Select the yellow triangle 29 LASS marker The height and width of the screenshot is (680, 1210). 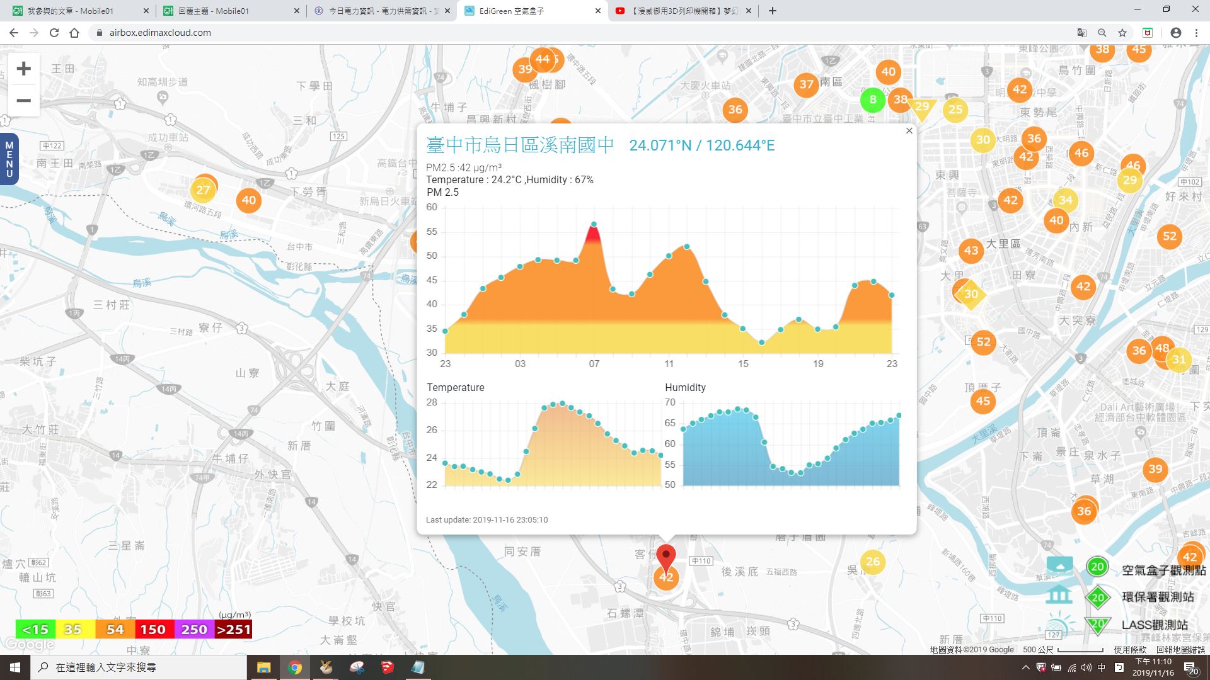click(x=922, y=108)
